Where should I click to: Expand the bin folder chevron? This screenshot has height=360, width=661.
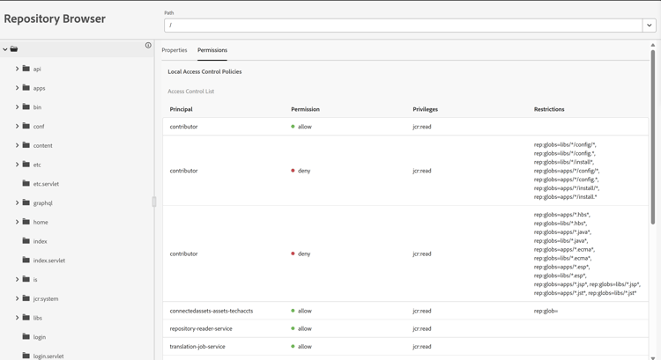[x=18, y=107]
